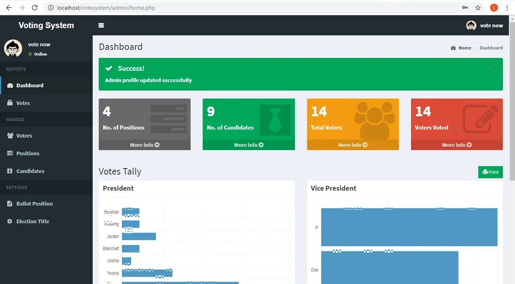Open Election Title settings
Viewport: 515px width, 284px height.
(x=46, y=221)
